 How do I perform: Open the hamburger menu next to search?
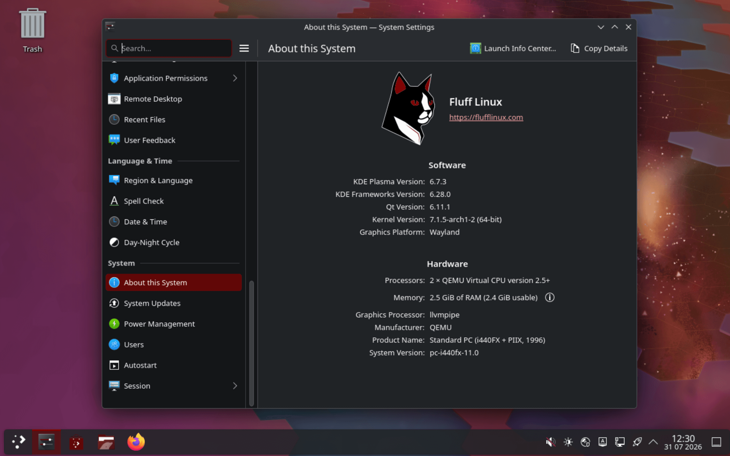pyautogui.click(x=244, y=48)
